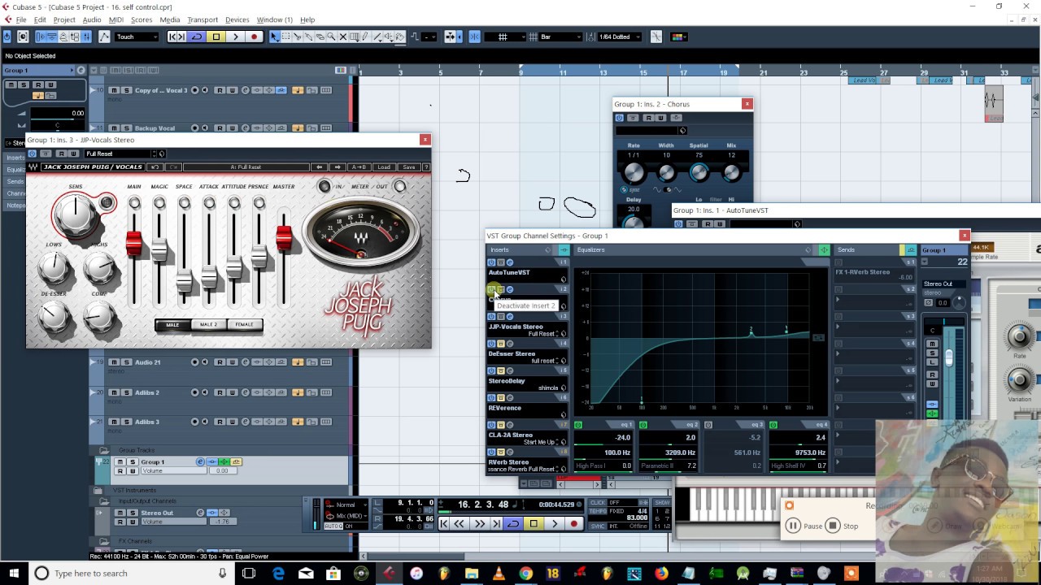Click Stop in bottom transport panel

point(534,524)
